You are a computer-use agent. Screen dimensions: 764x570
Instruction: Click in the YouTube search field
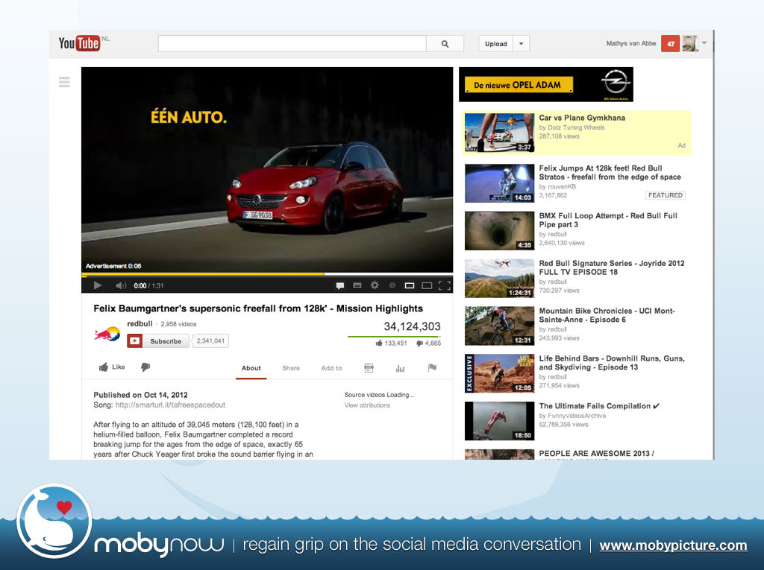292,44
